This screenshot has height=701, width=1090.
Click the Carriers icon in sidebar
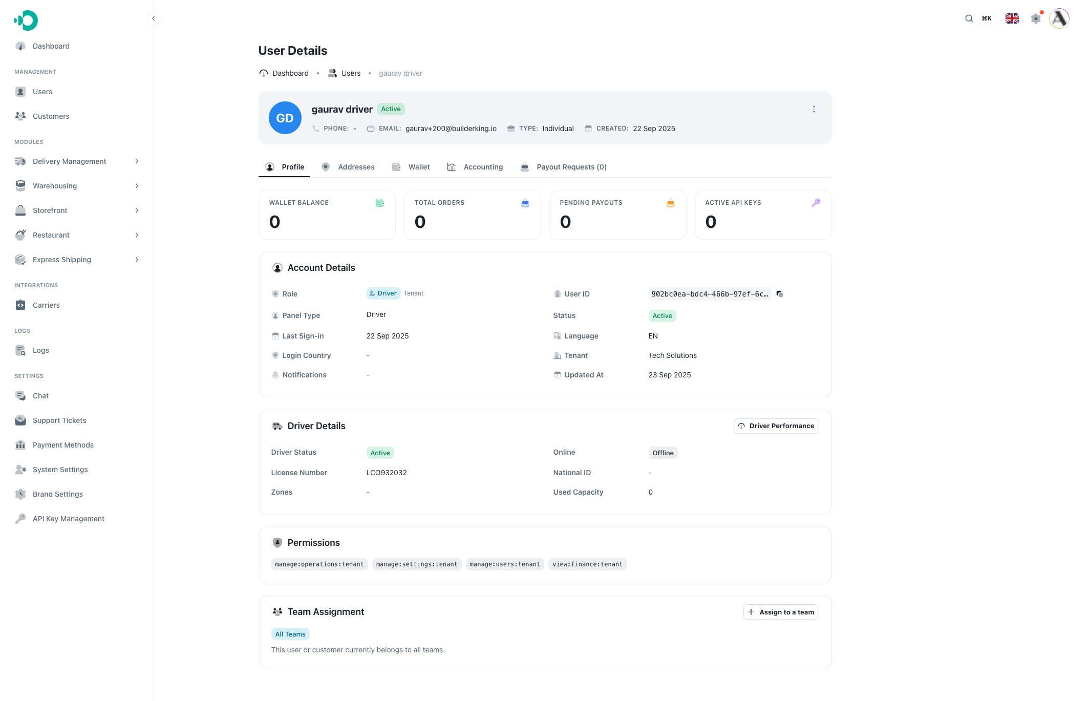20,305
